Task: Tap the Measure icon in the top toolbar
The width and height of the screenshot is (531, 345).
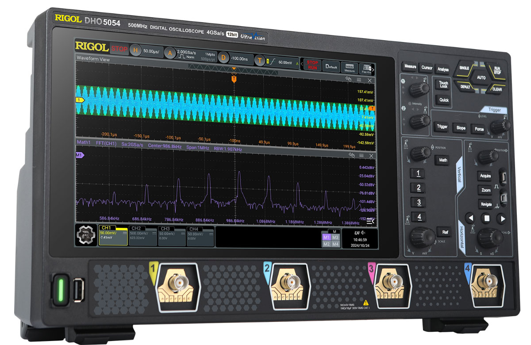Action: pyautogui.click(x=349, y=67)
